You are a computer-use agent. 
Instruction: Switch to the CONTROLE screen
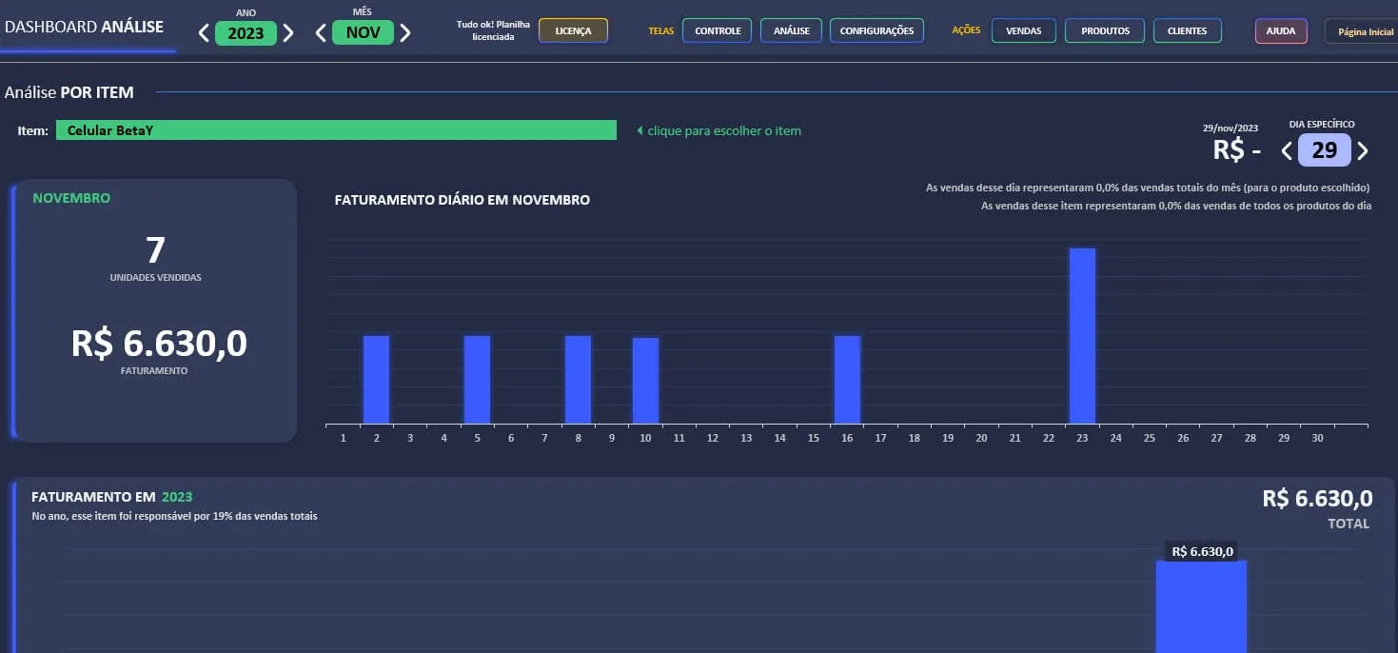click(718, 30)
